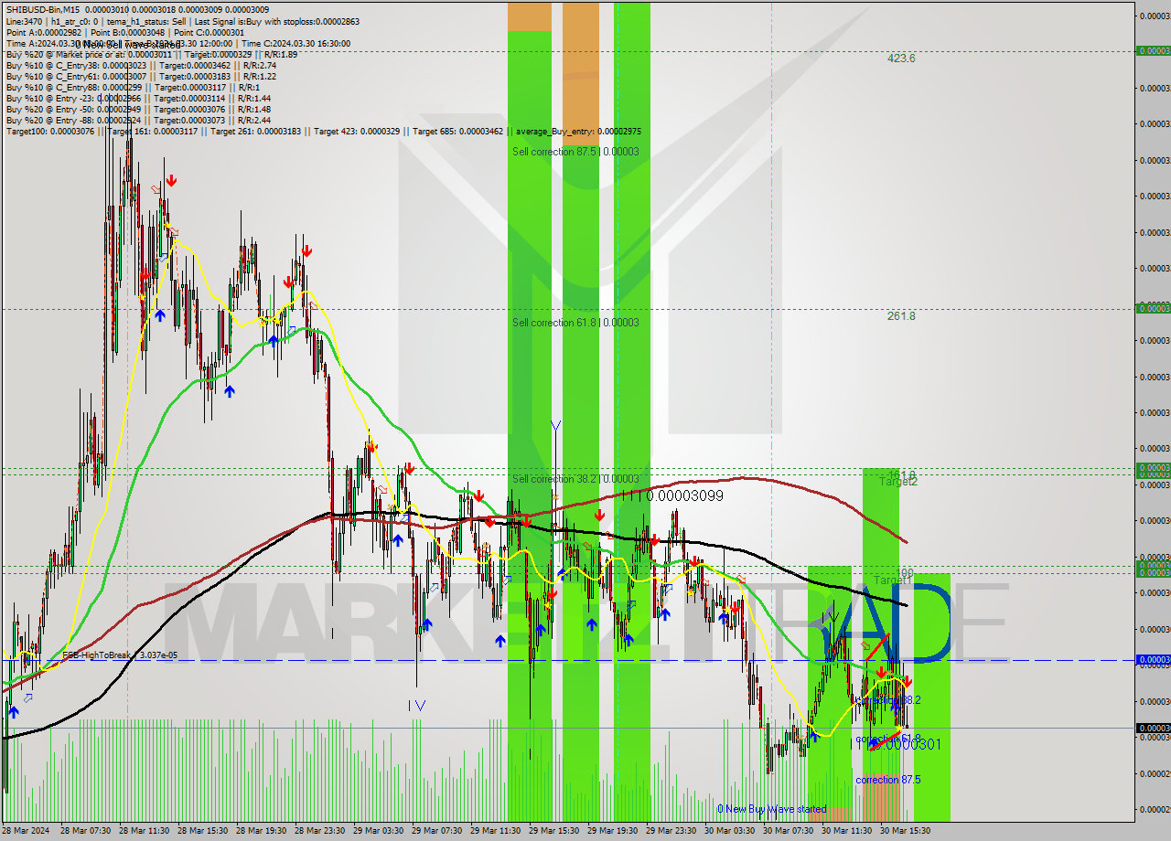Click the 'FSB-HighToBreak | 3.037e-05' label
Viewport: 1171px width, 841px height.
[x=120, y=655]
